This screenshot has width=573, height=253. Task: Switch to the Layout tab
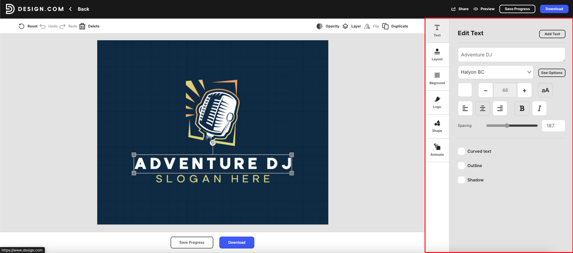click(437, 55)
